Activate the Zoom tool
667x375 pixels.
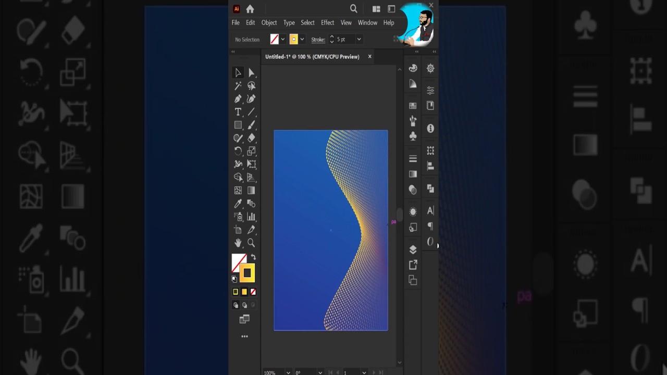coord(251,243)
